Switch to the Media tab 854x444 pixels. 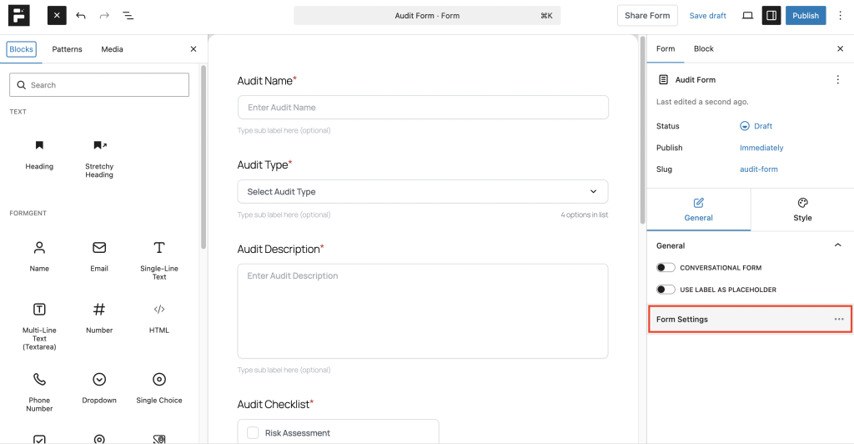click(113, 49)
